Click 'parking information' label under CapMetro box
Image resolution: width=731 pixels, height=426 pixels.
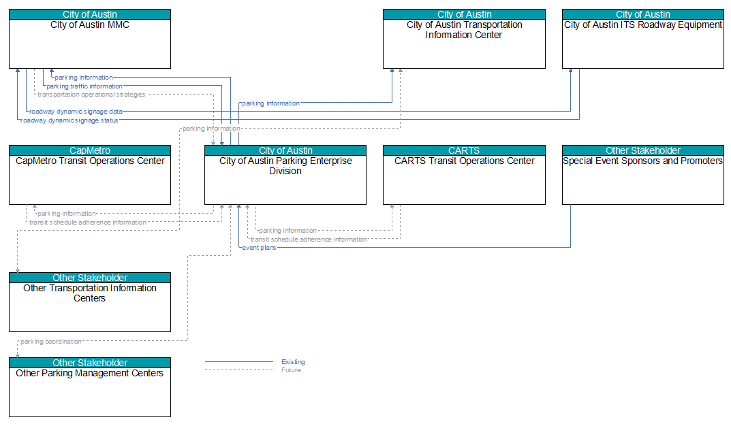67,213
